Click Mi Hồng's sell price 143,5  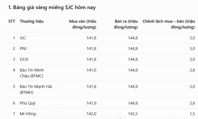tap(133, 114)
